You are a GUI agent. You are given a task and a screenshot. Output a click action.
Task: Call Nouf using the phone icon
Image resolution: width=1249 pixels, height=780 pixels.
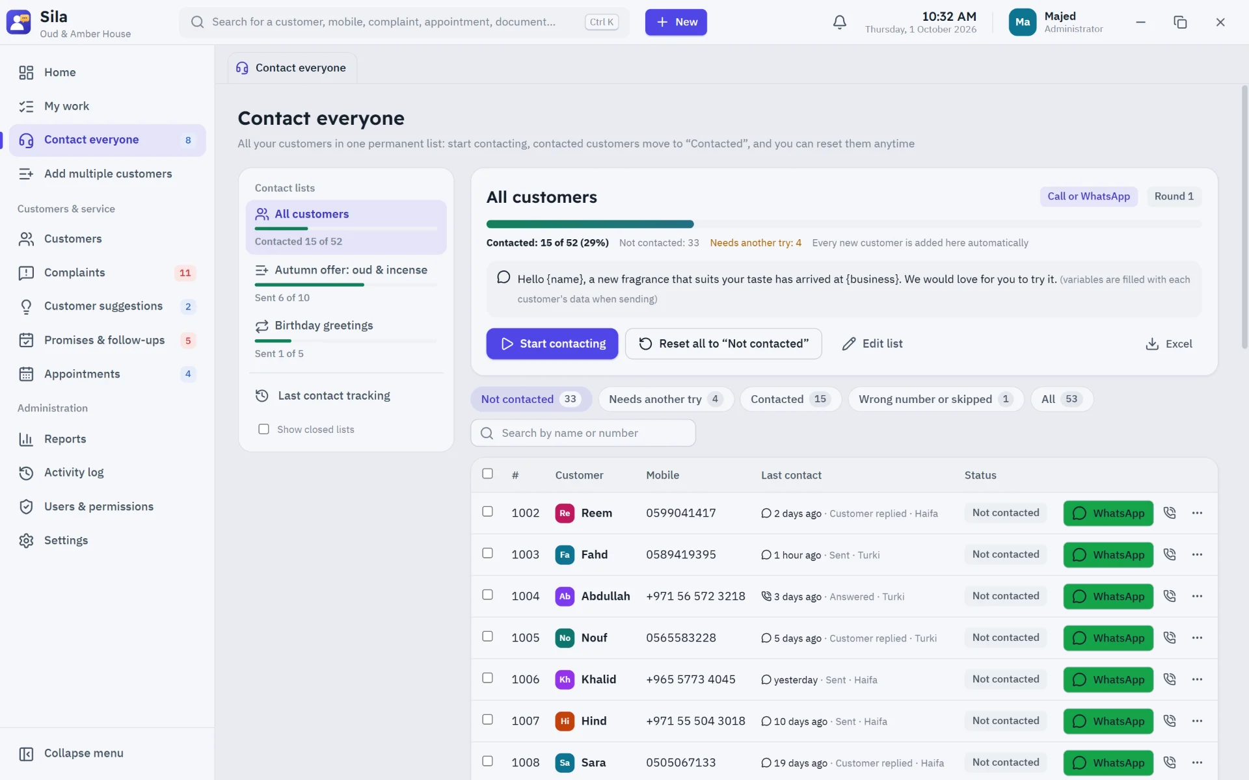click(x=1170, y=638)
